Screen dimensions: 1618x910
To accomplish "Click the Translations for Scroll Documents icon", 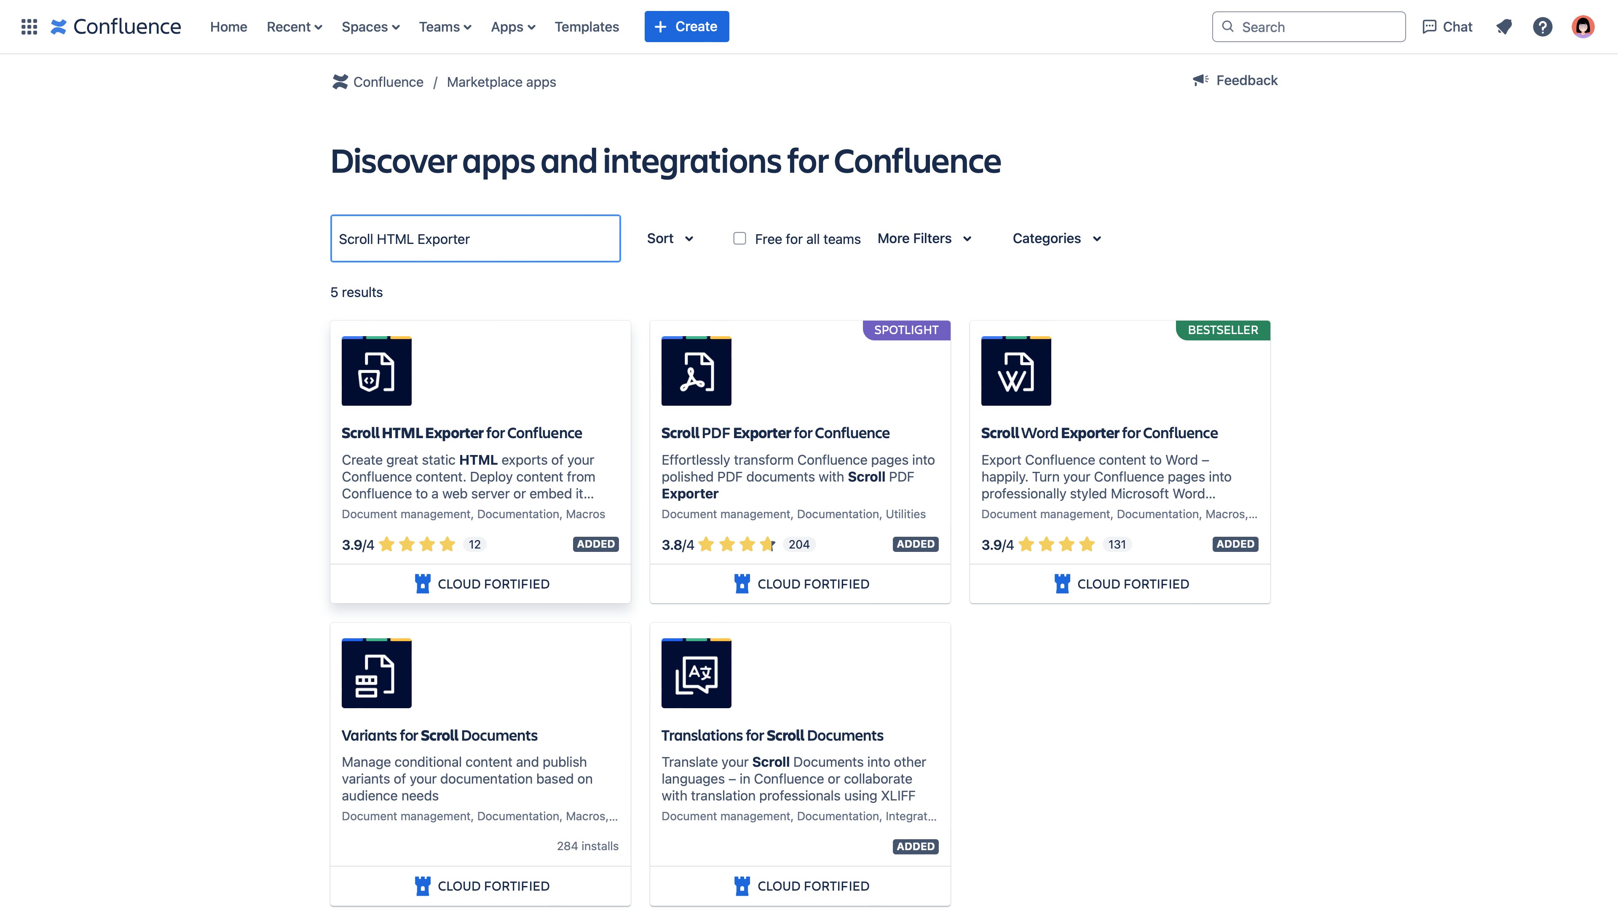I will click(696, 673).
